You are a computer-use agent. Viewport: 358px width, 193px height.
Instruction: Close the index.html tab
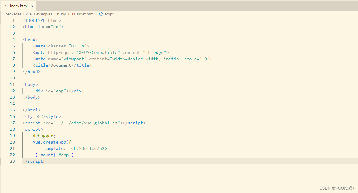click(32, 5)
